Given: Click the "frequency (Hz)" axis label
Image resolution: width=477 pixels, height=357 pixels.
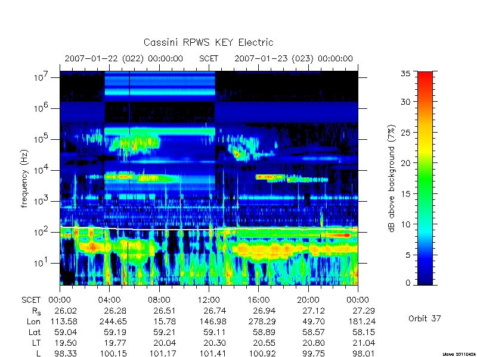Looking at the screenshot, I should coord(24,178).
